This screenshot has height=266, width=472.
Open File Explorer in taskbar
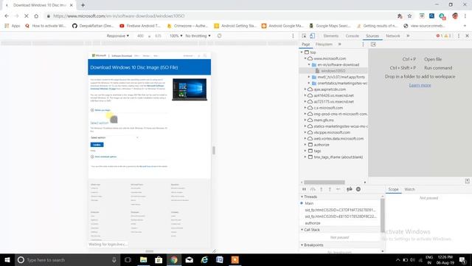click(x=143, y=260)
